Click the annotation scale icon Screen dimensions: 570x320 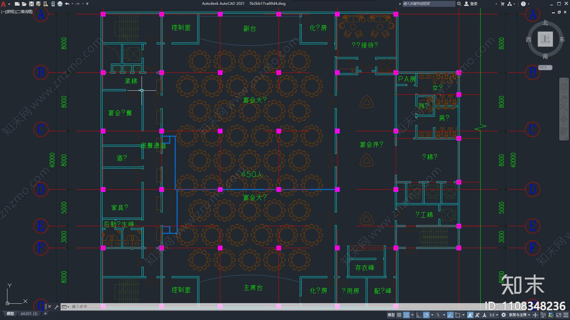click(x=484, y=315)
